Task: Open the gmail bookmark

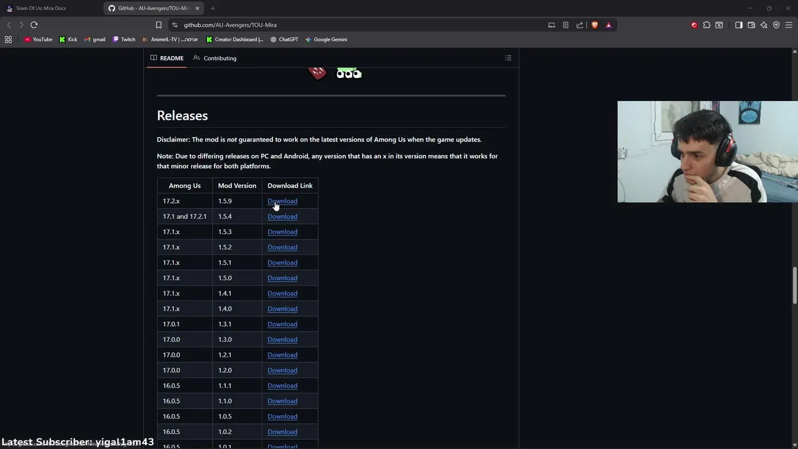Action: (x=95, y=39)
